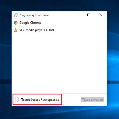Maximize the Διαχείριση Εργασιών window
The height and width of the screenshot is (119, 119).
pos(89,15)
